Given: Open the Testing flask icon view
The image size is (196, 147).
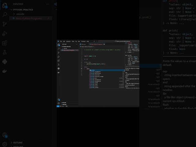Looking at the screenshot, I should pyautogui.click(x=58, y=65).
